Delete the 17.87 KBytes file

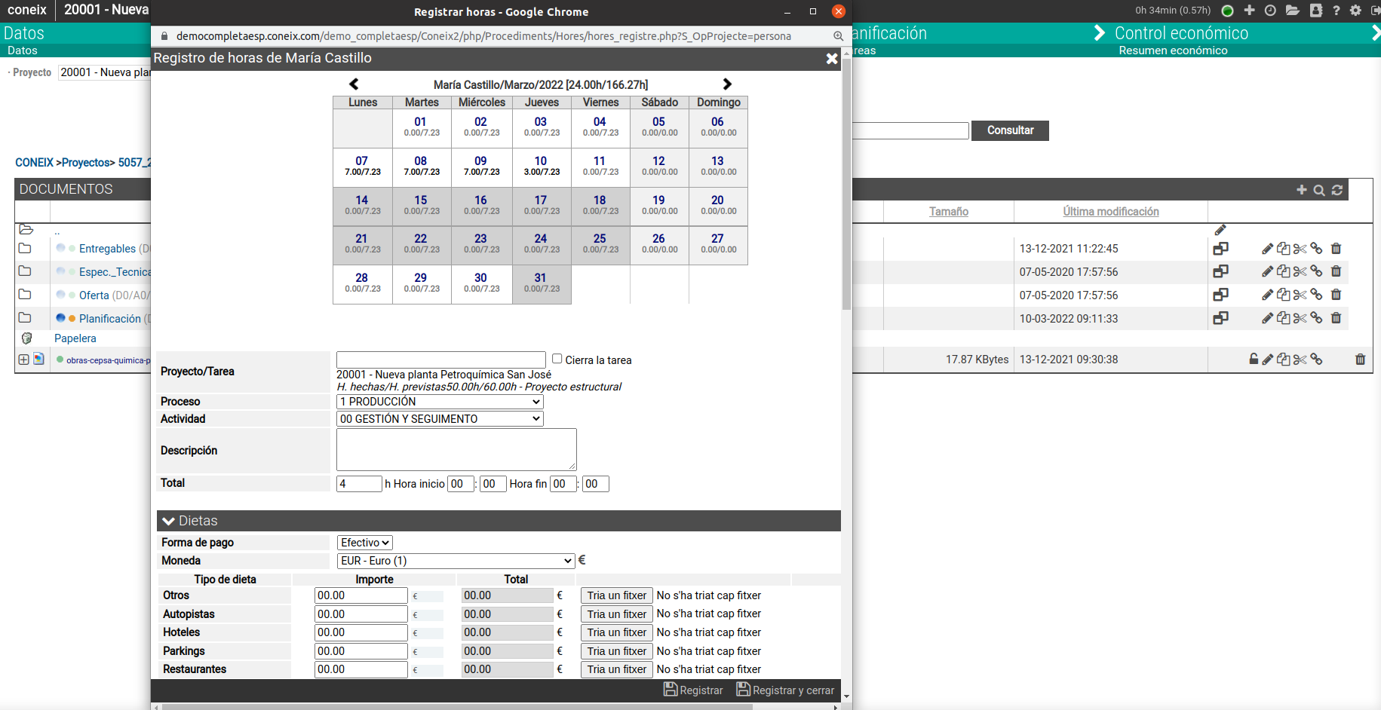1360,360
